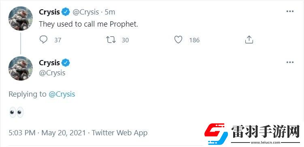
Task: Open the Twitter Web App source link
Action: click(120, 133)
